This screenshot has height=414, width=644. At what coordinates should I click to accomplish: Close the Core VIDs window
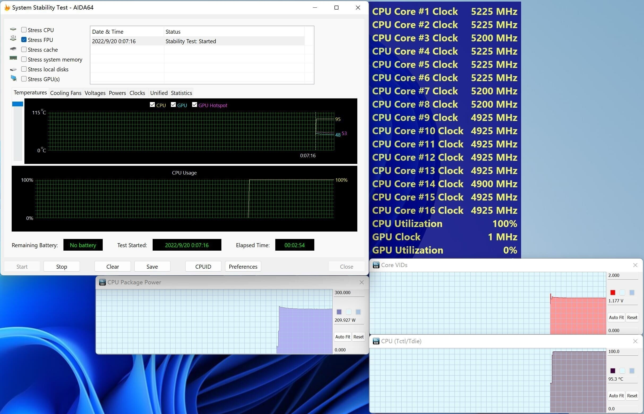(x=636, y=265)
